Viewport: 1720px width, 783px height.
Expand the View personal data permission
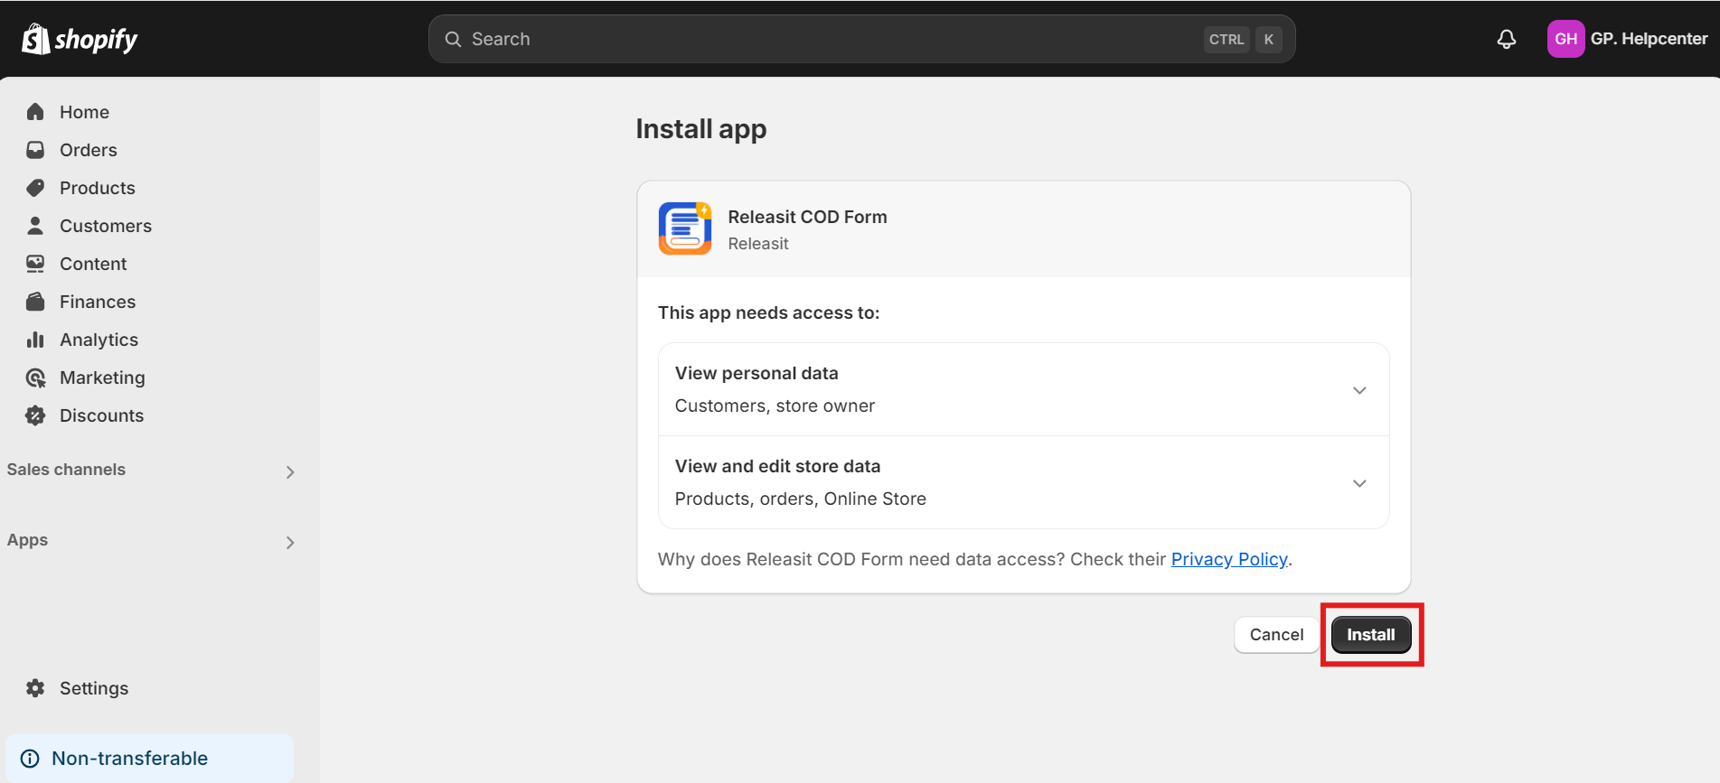[1358, 390]
